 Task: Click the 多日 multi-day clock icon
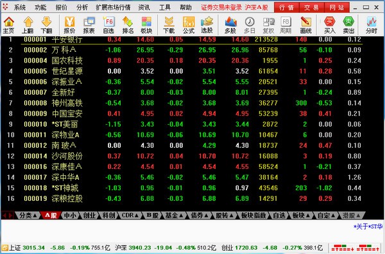point(250,25)
